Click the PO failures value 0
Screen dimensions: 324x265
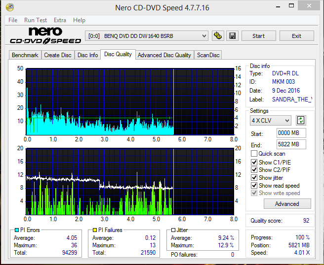(233, 255)
